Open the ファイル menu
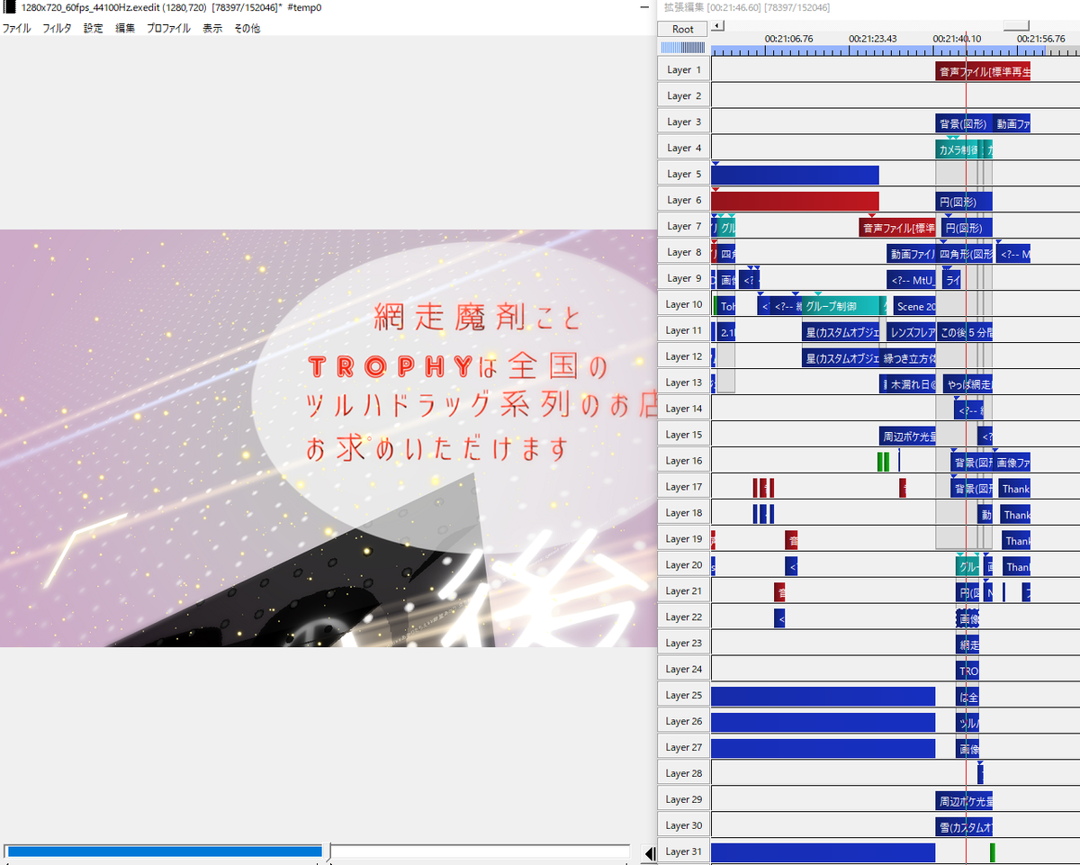 (x=16, y=28)
